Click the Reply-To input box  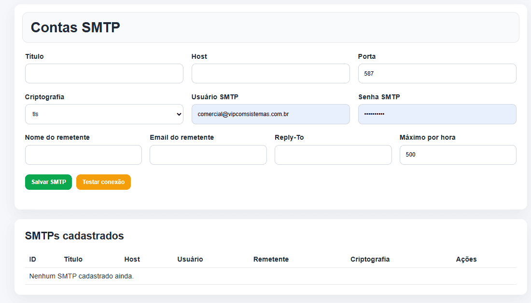pos(333,155)
